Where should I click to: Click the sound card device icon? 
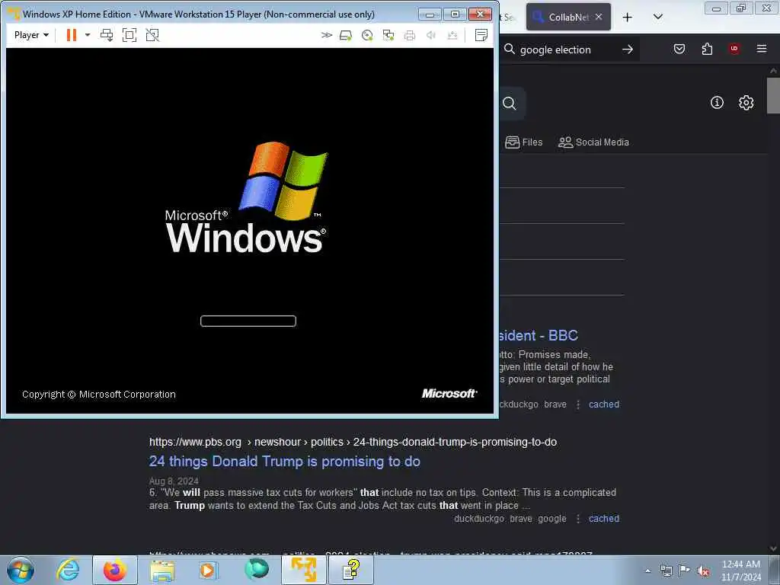431,35
